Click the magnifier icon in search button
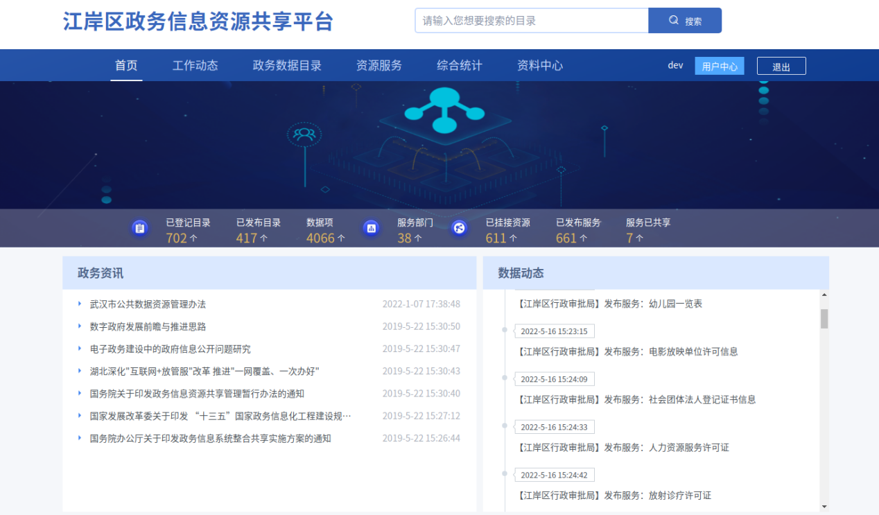 (x=673, y=21)
